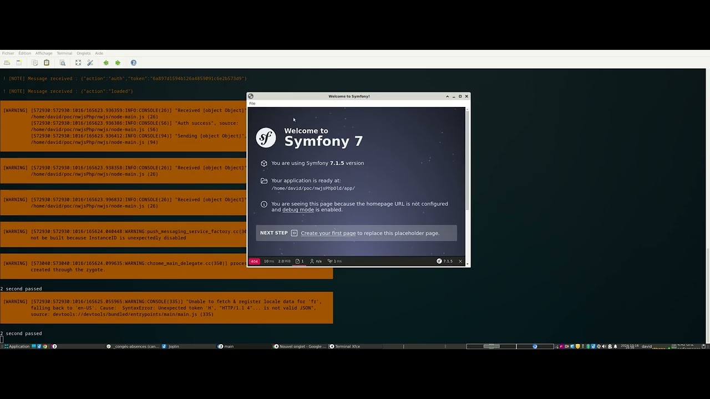710x399 pixels.
Task: Open the Fichier menu in terminal
Action: point(8,53)
